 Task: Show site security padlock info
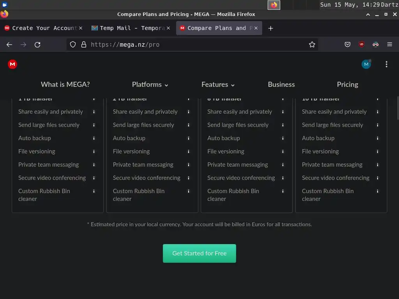click(x=84, y=44)
